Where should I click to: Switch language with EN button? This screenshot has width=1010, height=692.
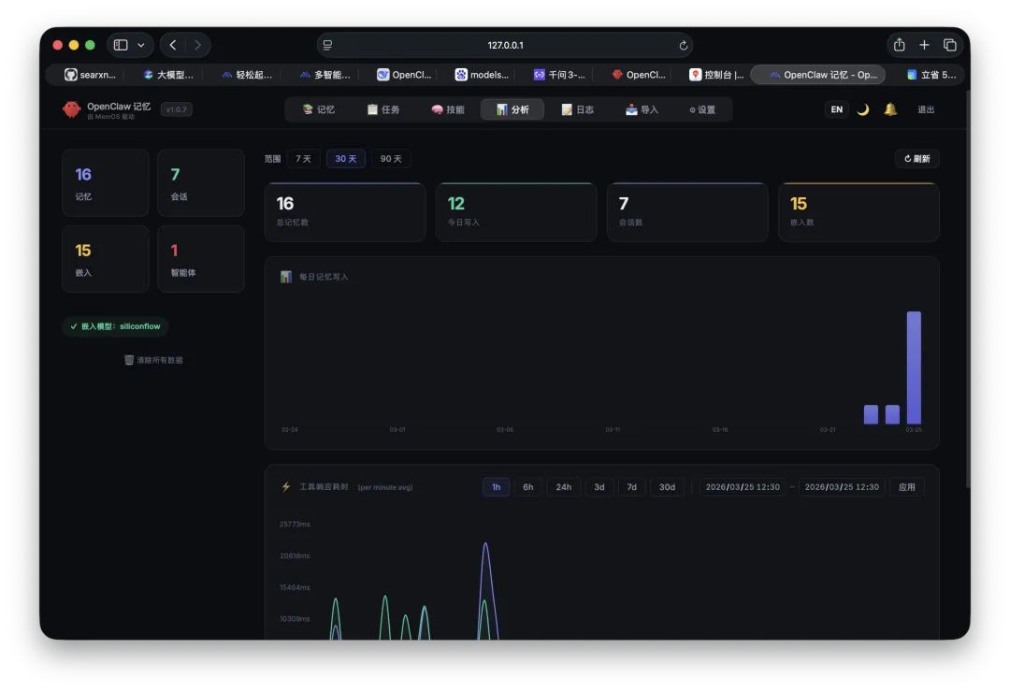836,109
